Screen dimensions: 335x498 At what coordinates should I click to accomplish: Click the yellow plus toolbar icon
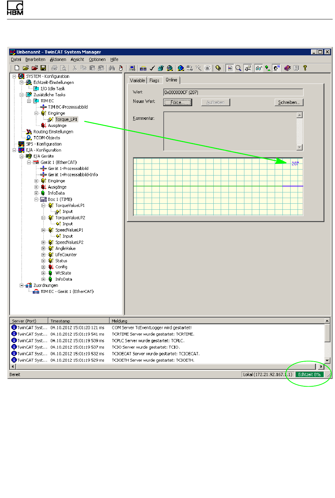point(218,68)
